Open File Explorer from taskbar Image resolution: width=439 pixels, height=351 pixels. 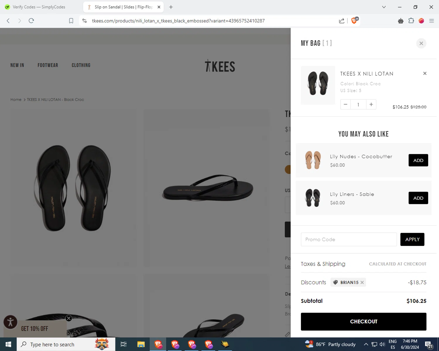pyautogui.click(x=141, y=344)
